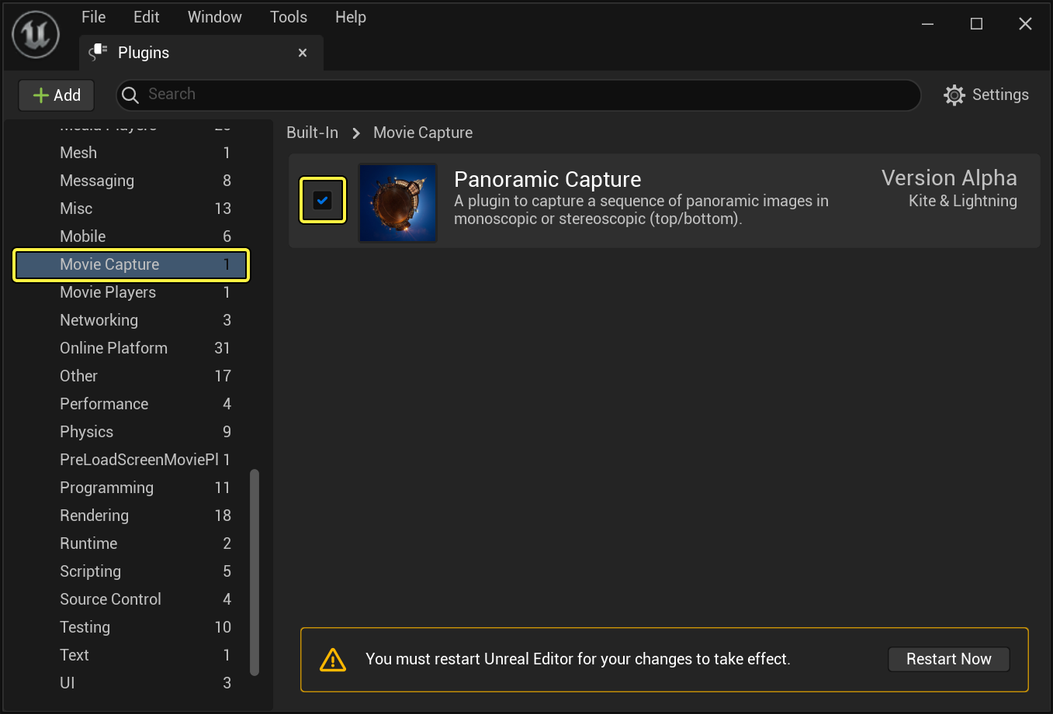Select the Physics category
This screenshot has height=714, width=1053.
131,432
